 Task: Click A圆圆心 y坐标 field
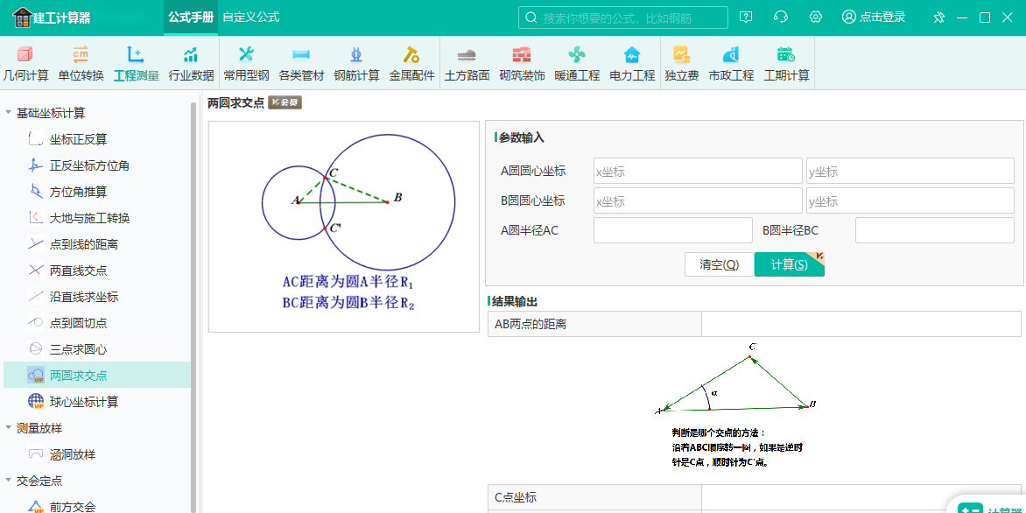pos(910,171)
